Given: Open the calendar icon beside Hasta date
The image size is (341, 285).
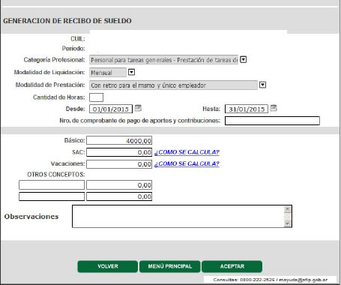Looking at the screenshot, I should 274,108.
